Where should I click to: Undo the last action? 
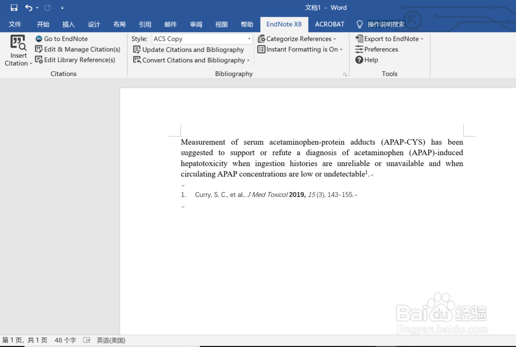pyautogui.click(x=28, y=8)
